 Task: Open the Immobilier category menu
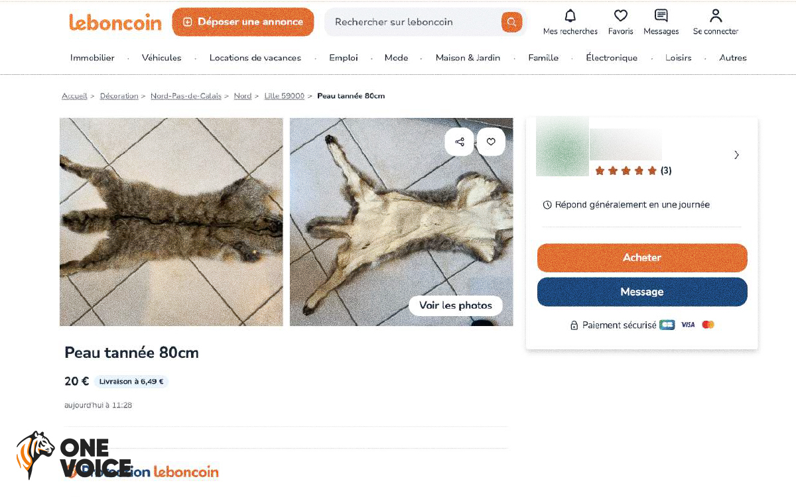pos(92,58)
